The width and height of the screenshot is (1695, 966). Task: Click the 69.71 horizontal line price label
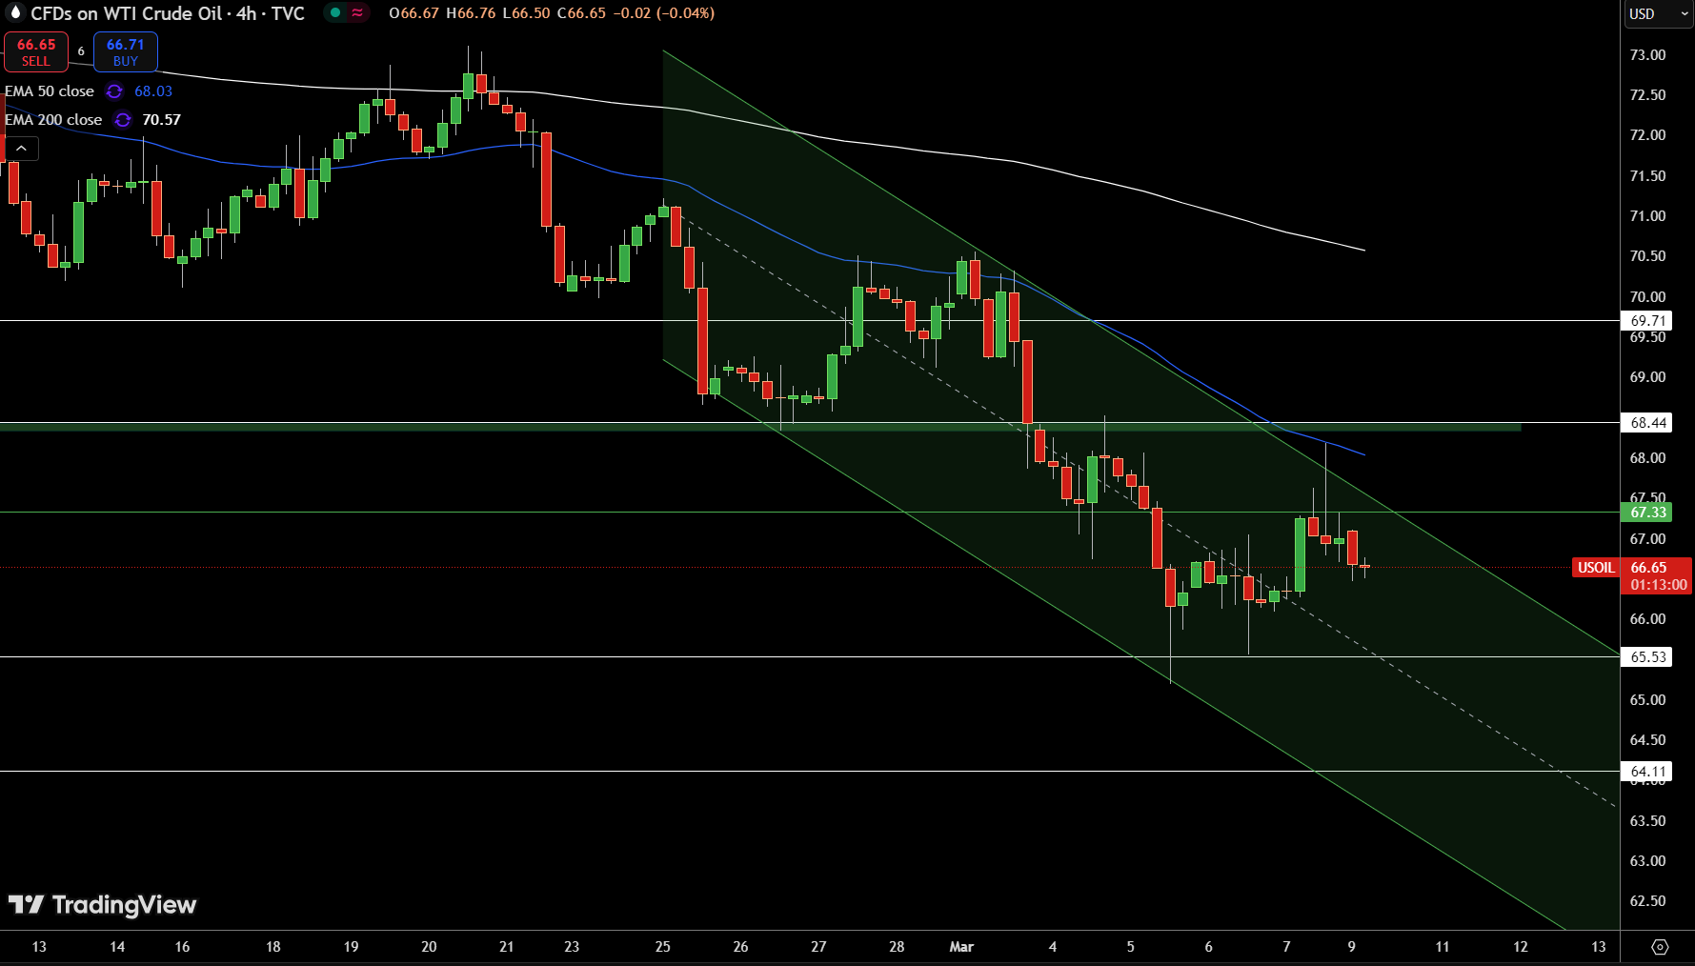click(x=1647, y=321)
